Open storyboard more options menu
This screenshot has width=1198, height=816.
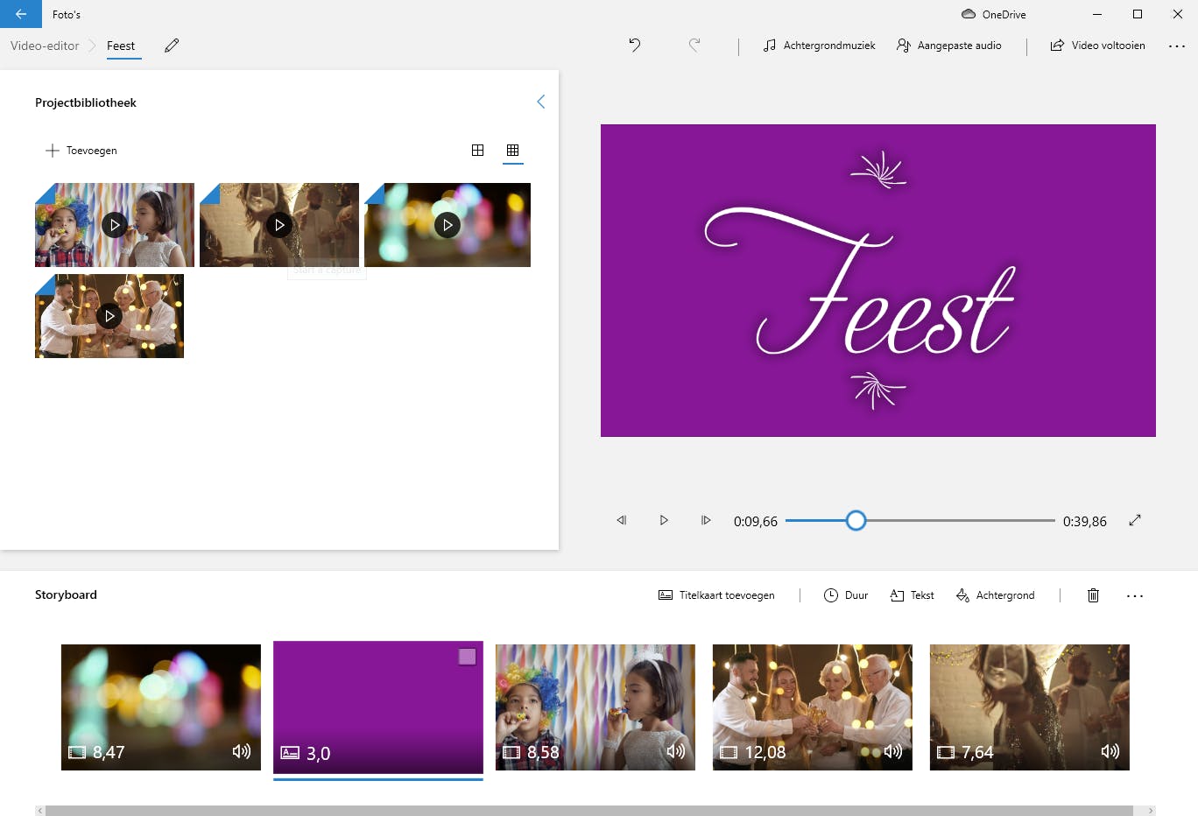[1135, 595]
